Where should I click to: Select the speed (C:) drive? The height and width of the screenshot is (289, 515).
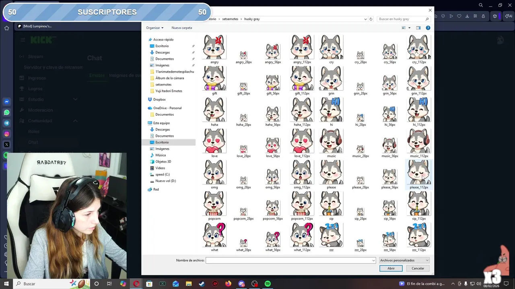163,174
